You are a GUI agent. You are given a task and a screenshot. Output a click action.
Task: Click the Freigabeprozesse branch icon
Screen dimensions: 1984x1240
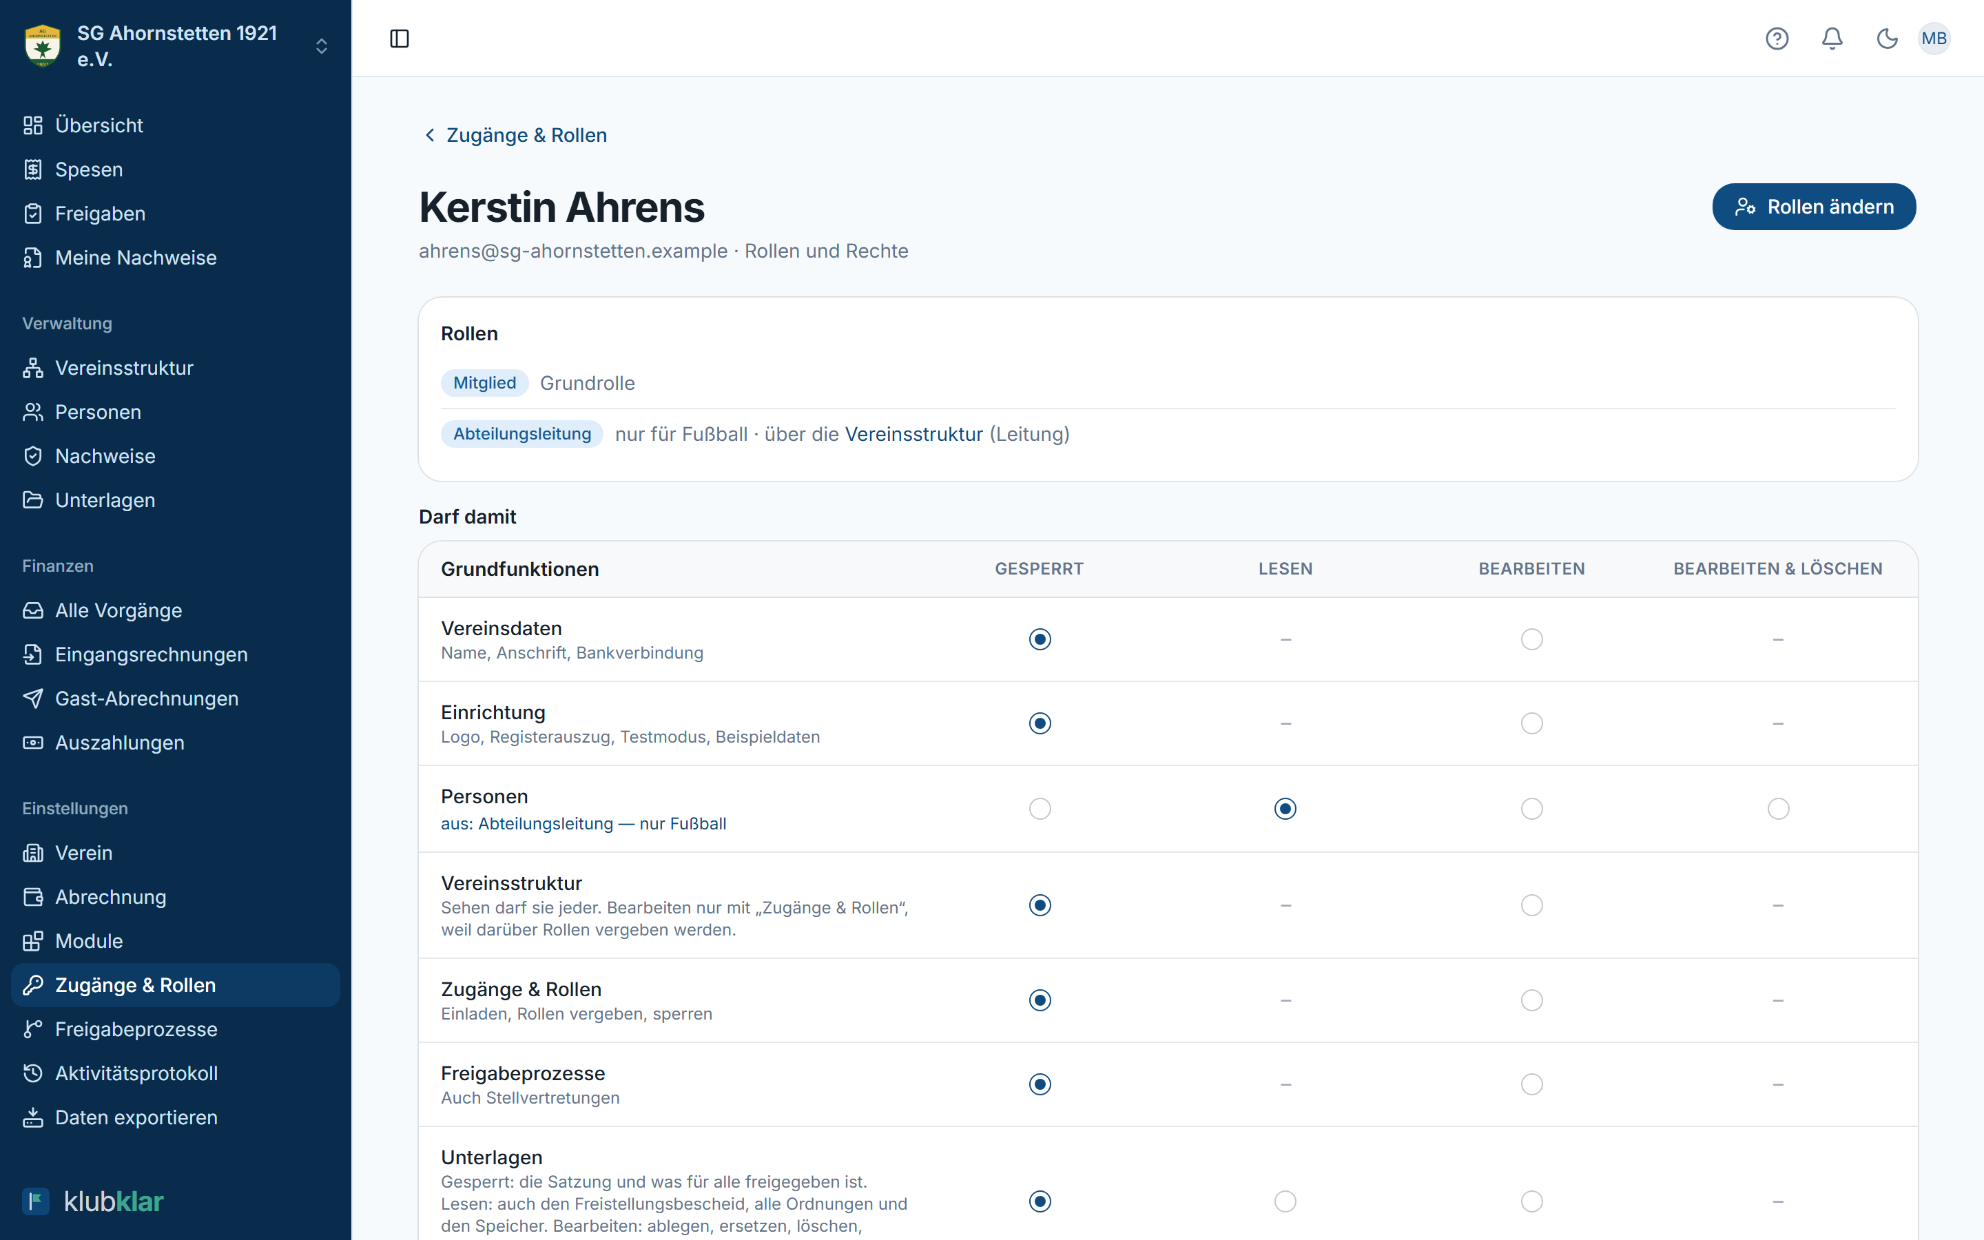(x=33, y=1029)
